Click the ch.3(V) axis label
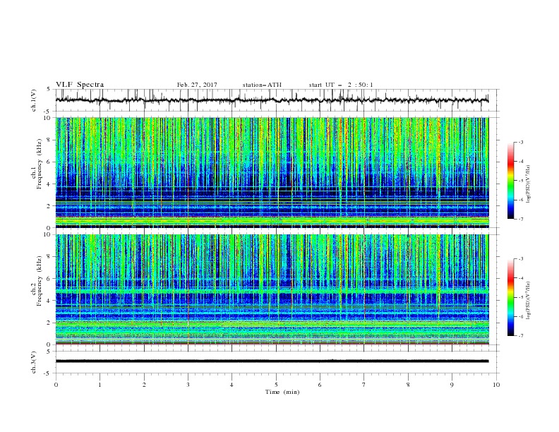 click(x=34, y=362)
